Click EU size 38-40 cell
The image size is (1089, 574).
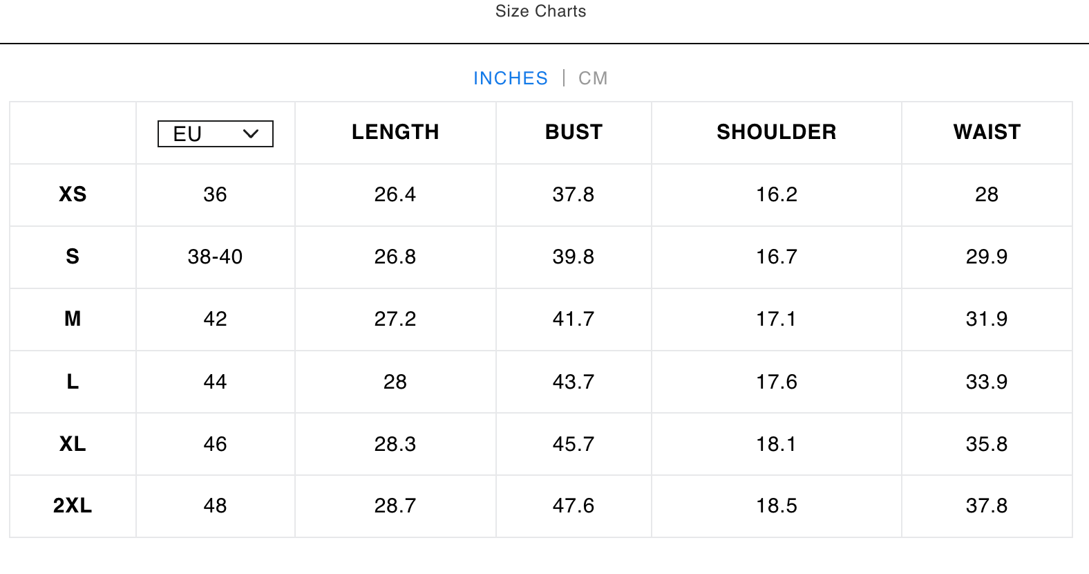pos(215,257)
